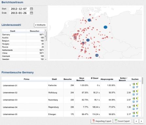
Task: Select Belgium in the country list
Action: [23, 41]
